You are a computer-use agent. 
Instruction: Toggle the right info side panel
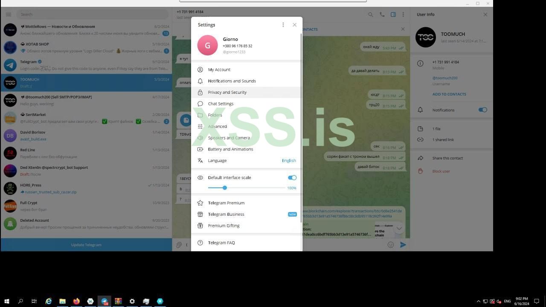coord(393,14)
